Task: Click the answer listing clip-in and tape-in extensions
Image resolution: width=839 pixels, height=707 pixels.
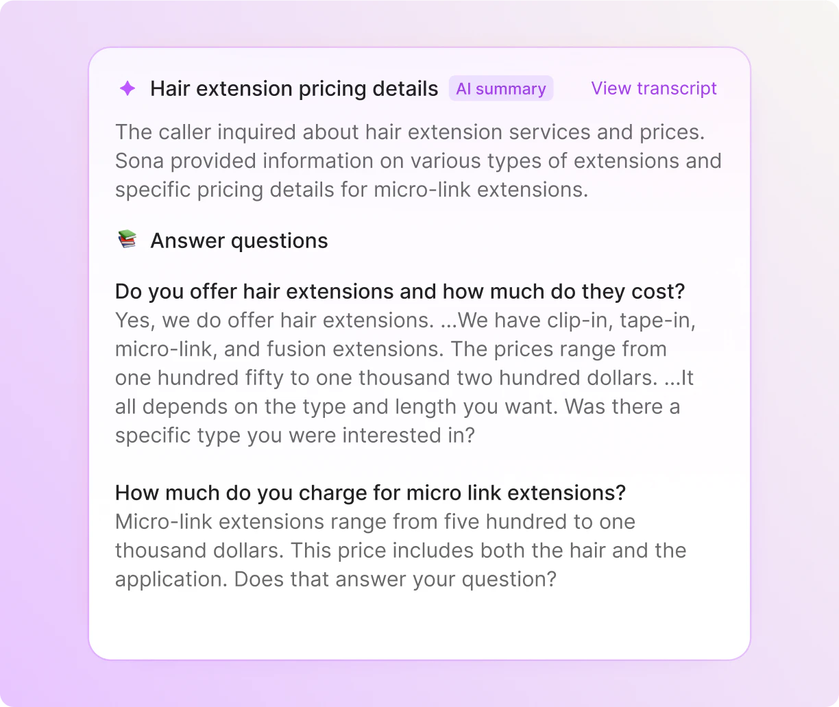Action: [x=404, y=321]
